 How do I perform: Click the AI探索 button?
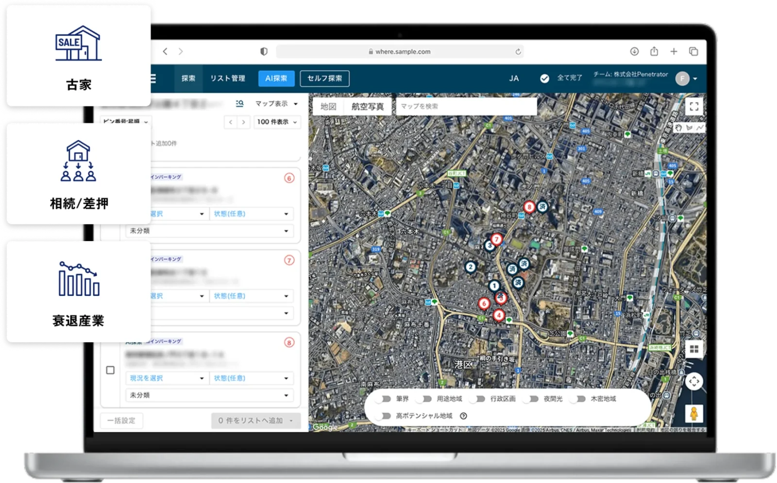click(276, 78)
